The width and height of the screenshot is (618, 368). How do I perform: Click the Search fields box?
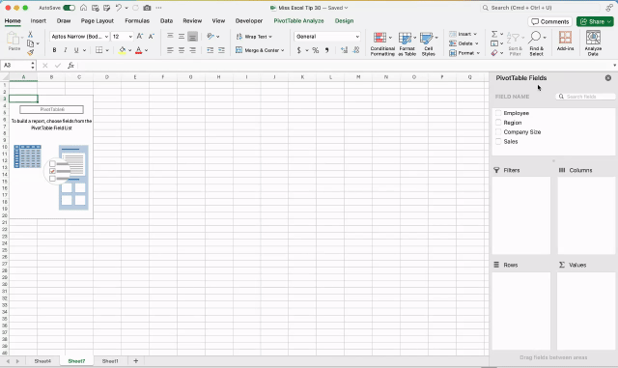point(586,97)
